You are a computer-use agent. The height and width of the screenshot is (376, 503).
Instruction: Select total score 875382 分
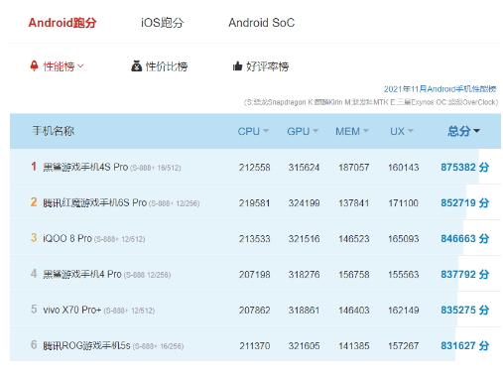pos(465,167)
